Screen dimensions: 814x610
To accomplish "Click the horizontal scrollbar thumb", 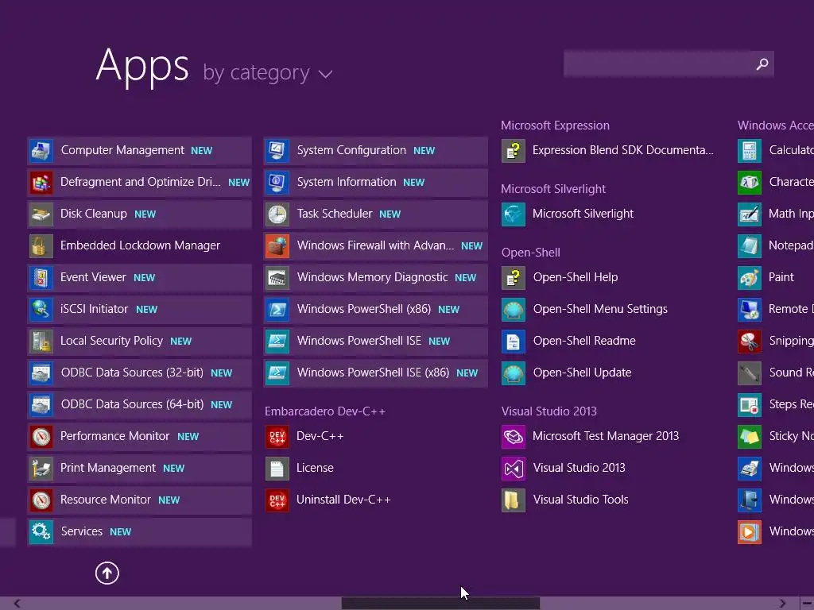I will 440,604.
